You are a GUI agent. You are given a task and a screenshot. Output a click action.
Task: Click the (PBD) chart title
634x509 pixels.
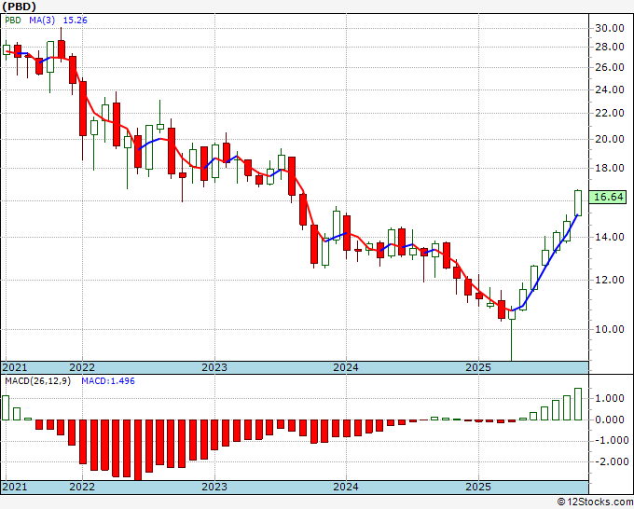click(19, 7)
